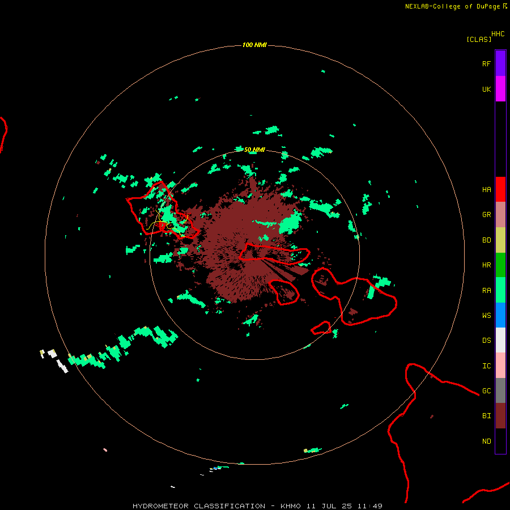Select the GR pink-brown legend swatch

tap(500, 215)
